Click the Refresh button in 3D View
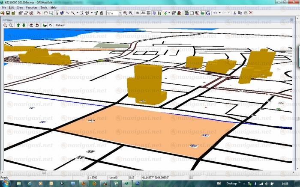Screen dimensions: 300x187 pyautogui.click(x=60, y=25)
